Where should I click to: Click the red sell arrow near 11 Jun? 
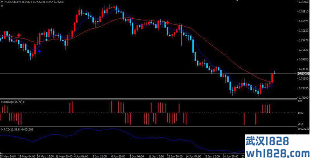click(167, 23)
